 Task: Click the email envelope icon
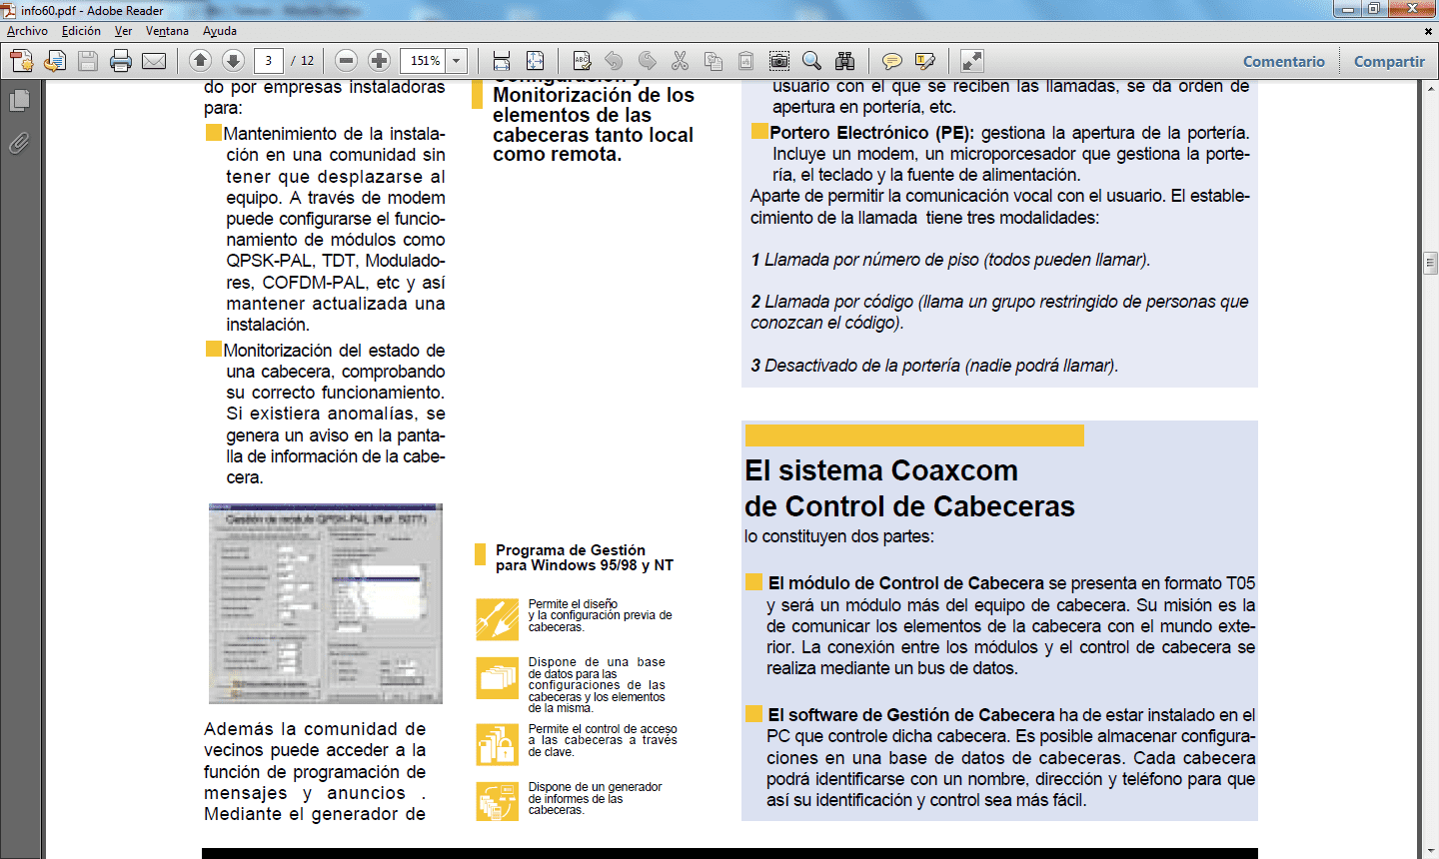point(154,61)
